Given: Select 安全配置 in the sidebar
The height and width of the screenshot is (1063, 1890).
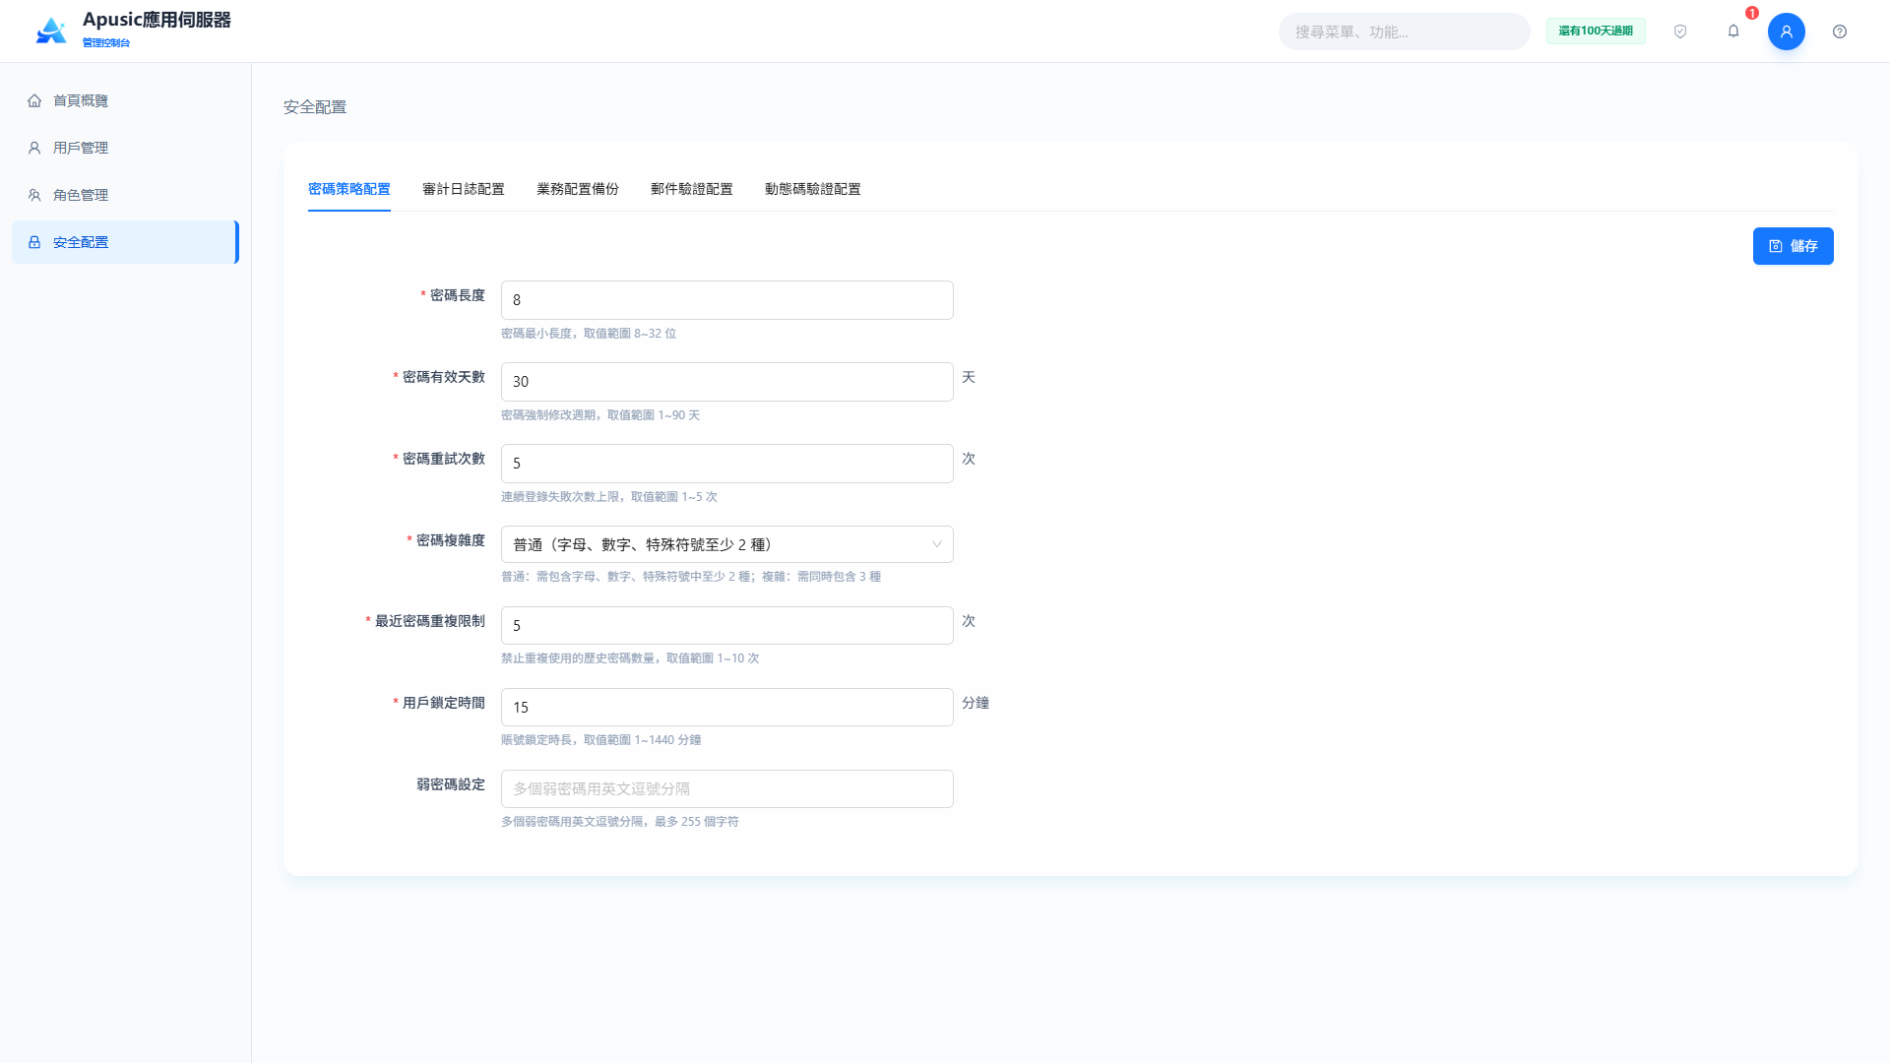Looking at the screenshot, I should click(x=125, y=242).
